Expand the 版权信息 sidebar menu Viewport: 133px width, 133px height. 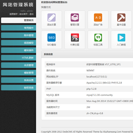19,88
